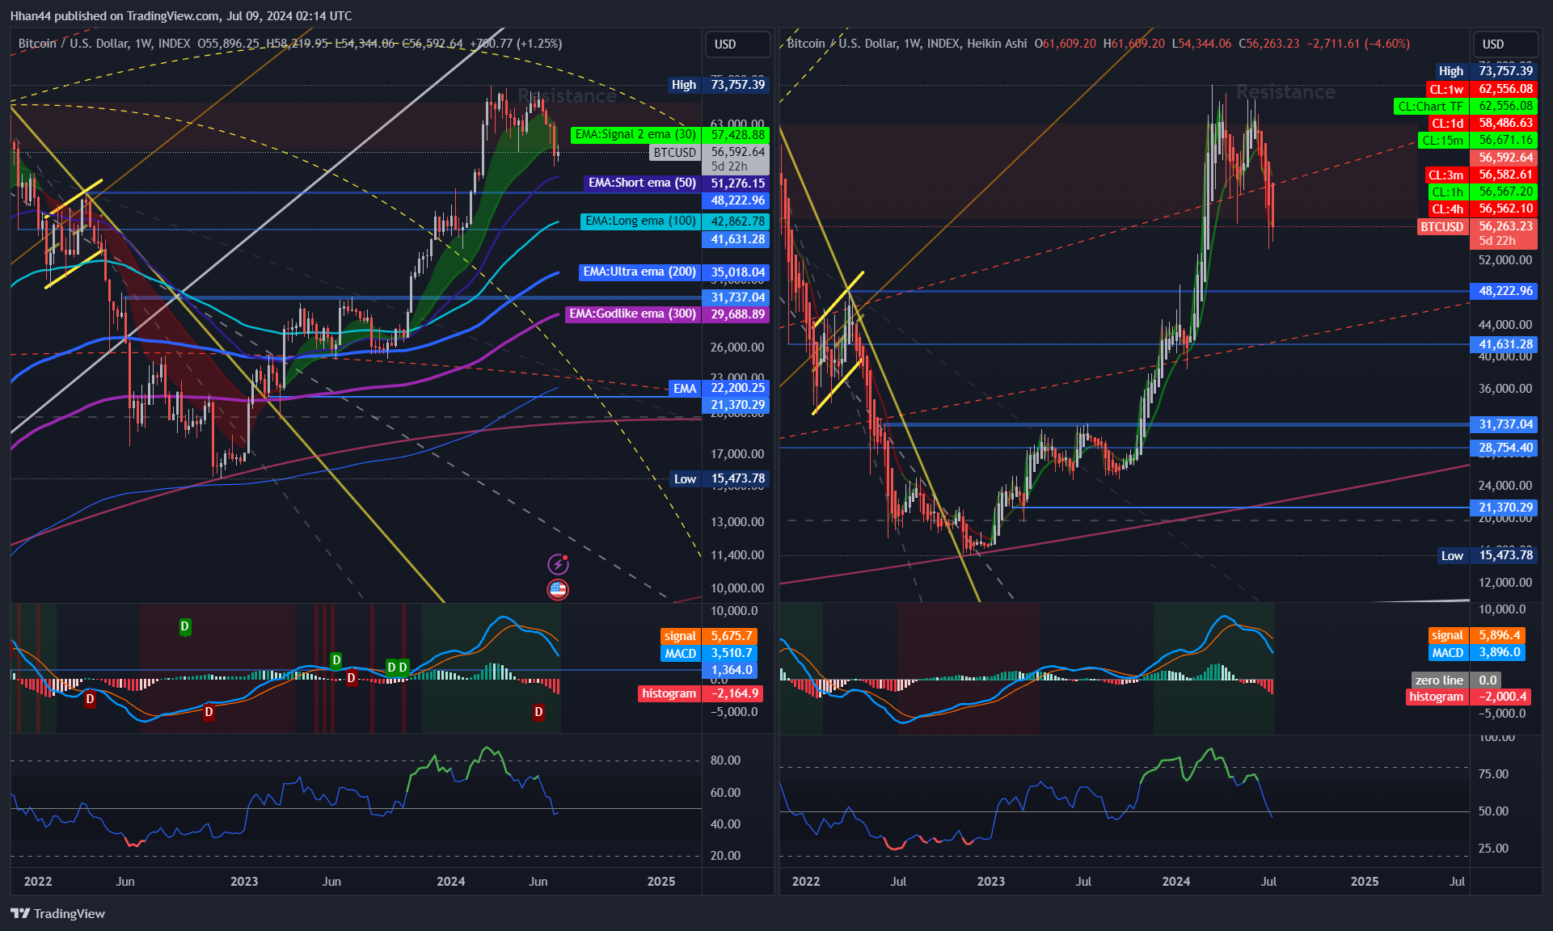
Task: Click the BTCUSD price label on right chart
Action: [1442, 227]
